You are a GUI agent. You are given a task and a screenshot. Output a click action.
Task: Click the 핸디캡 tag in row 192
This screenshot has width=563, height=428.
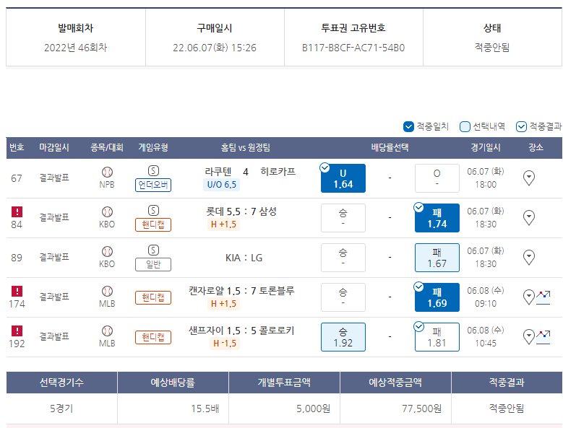pyautogui.click(x=153, y=337)
